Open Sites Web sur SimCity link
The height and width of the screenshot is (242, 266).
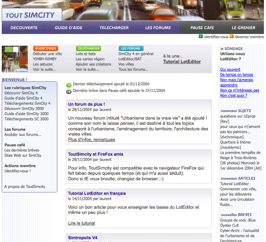pos(23,155)
